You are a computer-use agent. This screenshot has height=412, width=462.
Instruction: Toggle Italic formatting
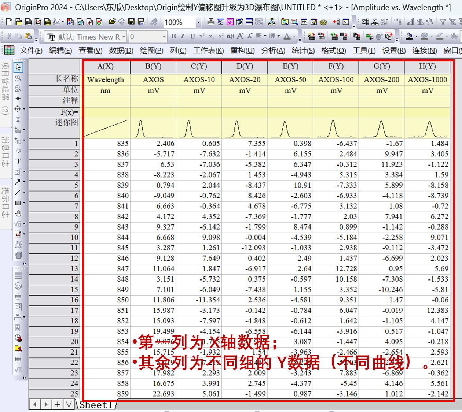(183, 36)
